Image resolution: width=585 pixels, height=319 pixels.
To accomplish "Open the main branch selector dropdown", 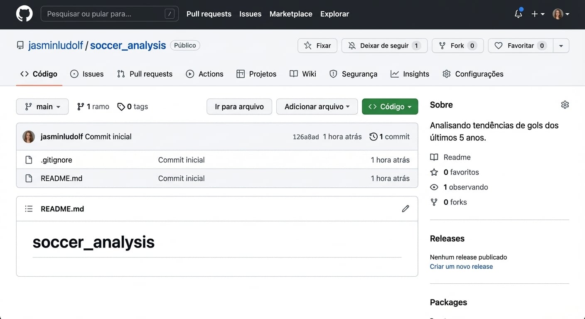I will [43, 107].
